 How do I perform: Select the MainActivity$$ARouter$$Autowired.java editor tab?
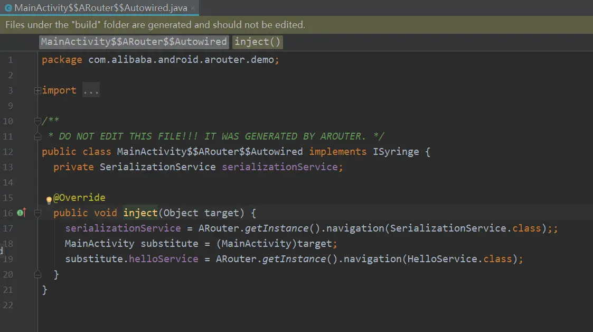click(x=100, y=7)
